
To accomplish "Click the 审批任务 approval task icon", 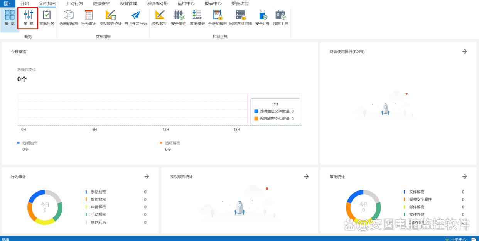I will (47, 18).
